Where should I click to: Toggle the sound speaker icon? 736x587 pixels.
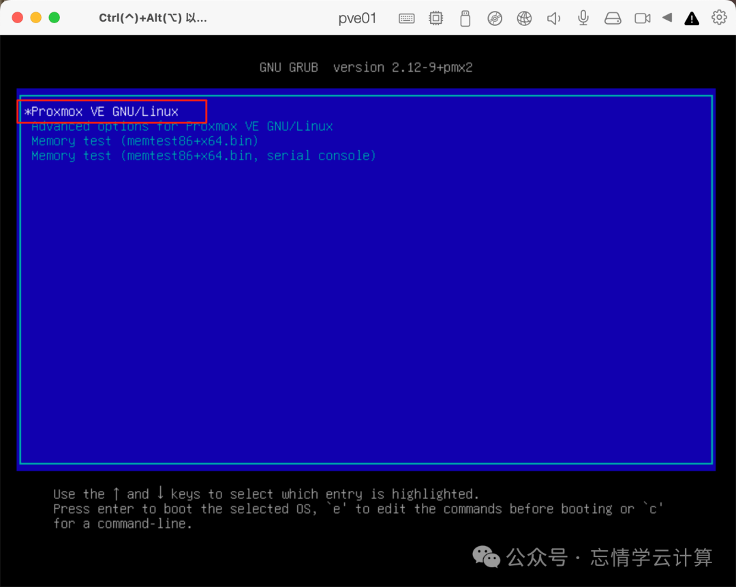(x=554, y=18)
